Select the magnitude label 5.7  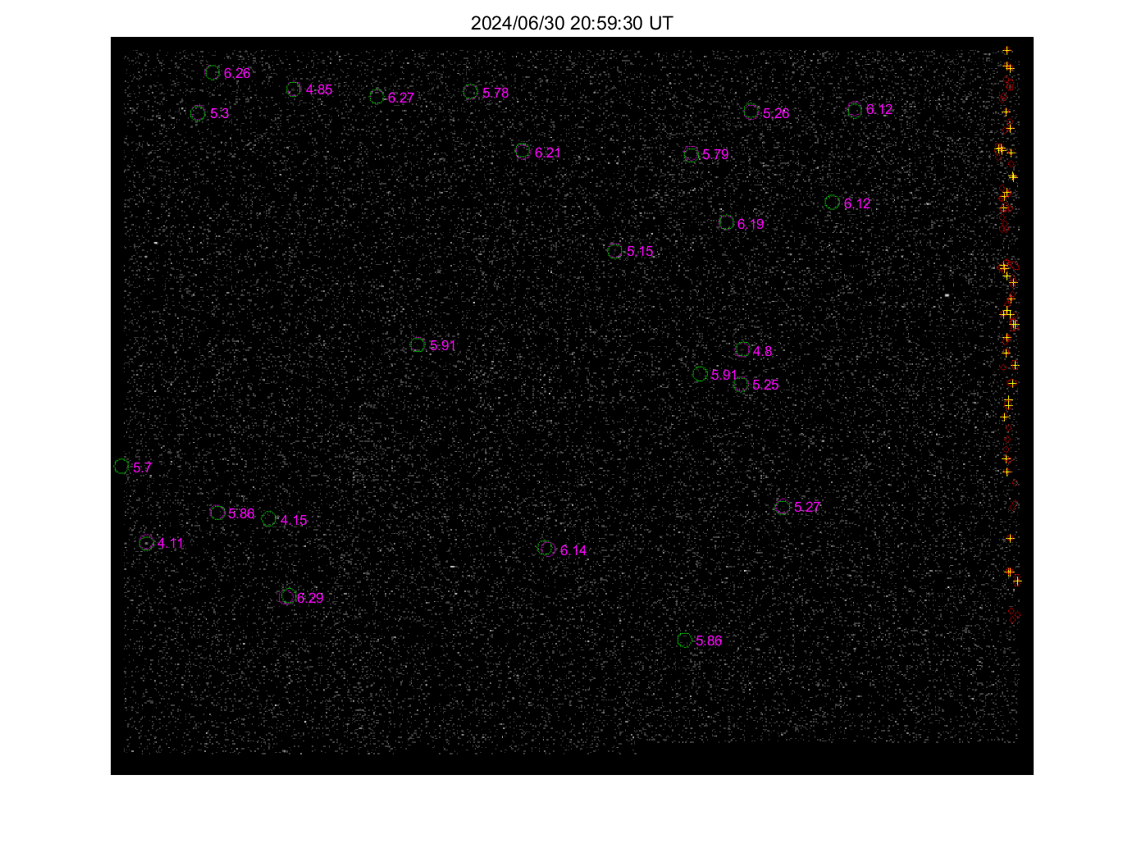143,467
